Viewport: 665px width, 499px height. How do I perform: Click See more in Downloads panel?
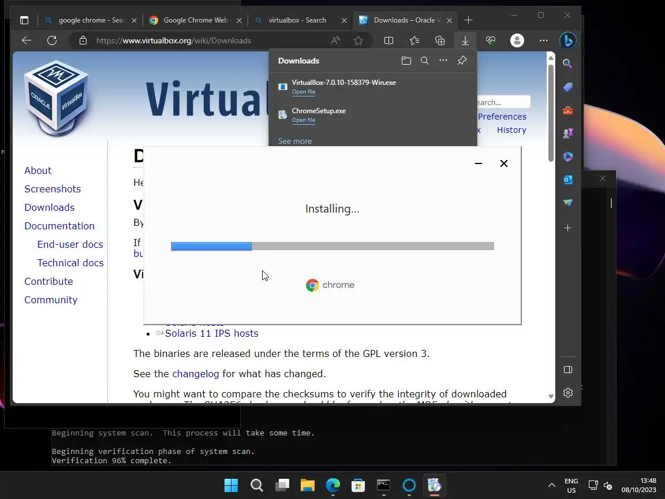(295, 141)
